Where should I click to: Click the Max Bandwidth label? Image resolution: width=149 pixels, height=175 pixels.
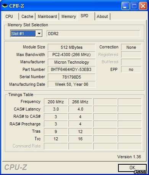[31, 55]
